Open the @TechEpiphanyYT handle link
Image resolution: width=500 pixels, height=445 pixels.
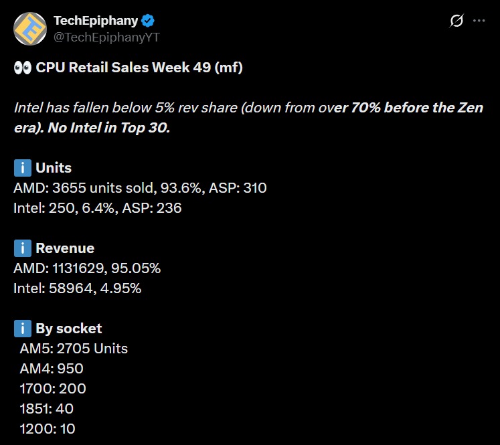(107, 37)
